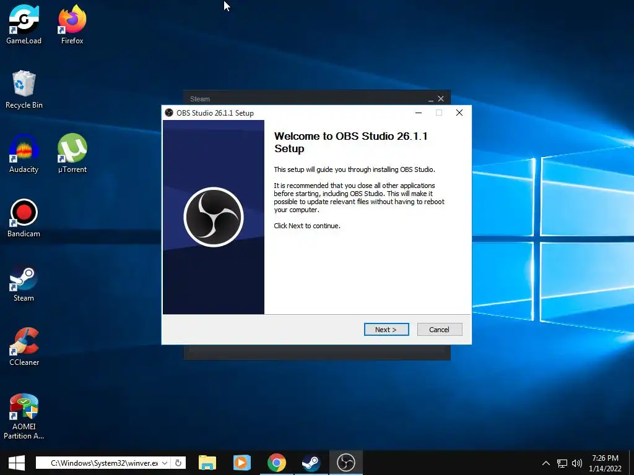
Task: Select the AOMEI Partition Assistant icon
Action: 24,416
